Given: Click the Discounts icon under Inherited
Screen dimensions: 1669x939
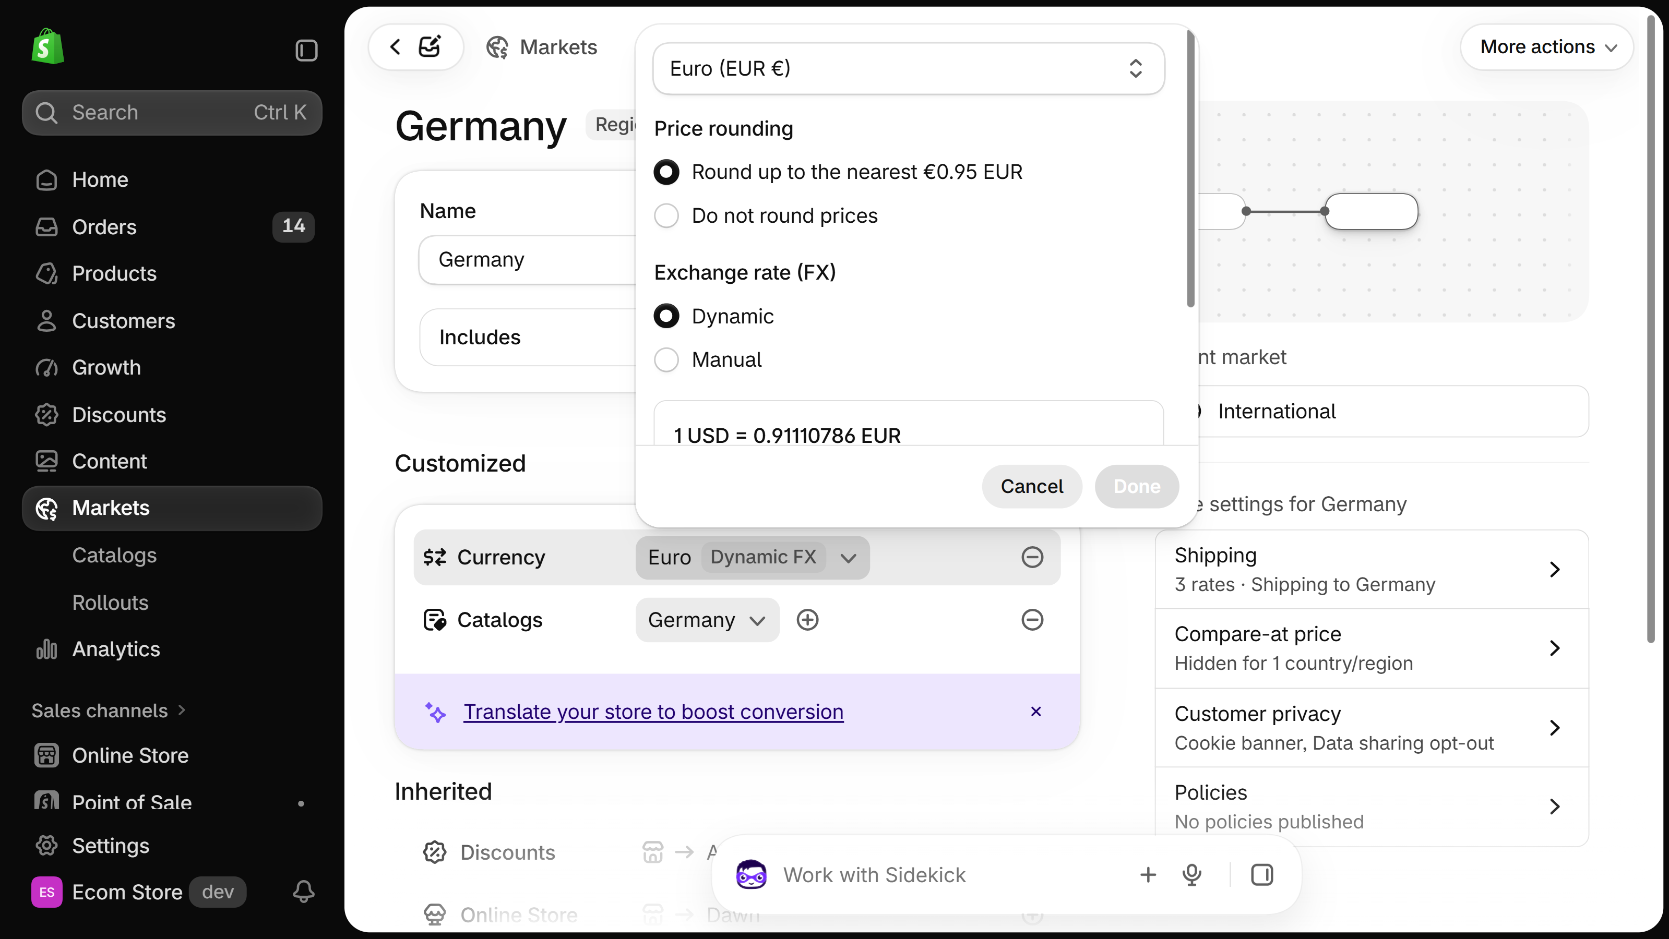Looking at the screenshot, I should (x=435, y=852).
